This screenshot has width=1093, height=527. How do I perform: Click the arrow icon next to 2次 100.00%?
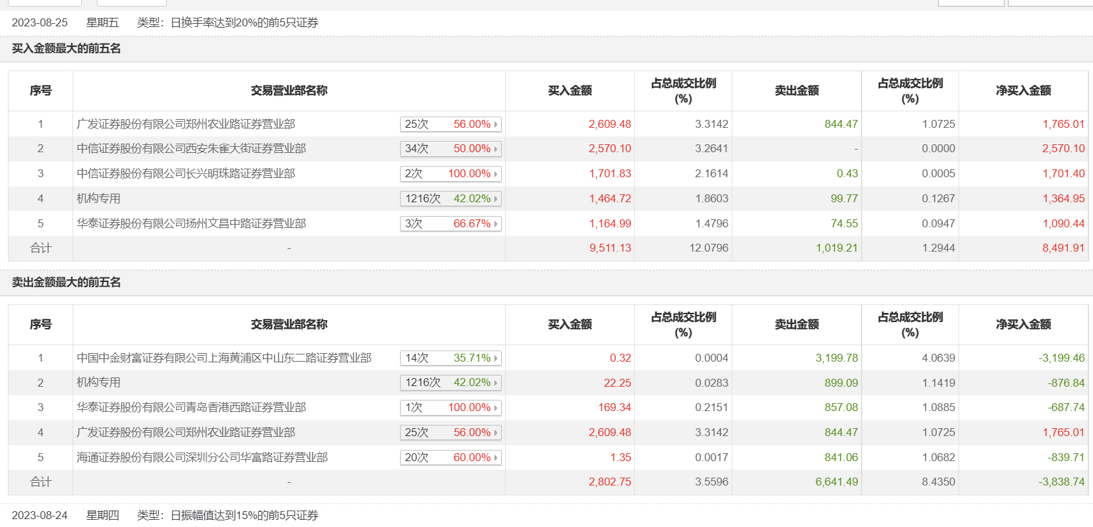(496, 174)
